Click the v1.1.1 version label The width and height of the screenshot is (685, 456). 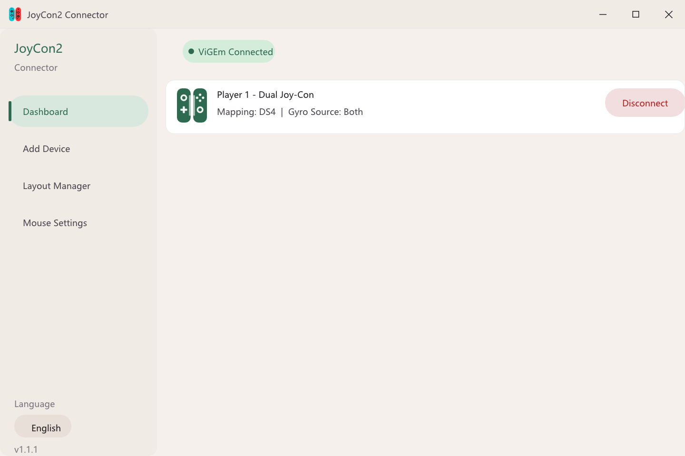(x=26, y=449)
